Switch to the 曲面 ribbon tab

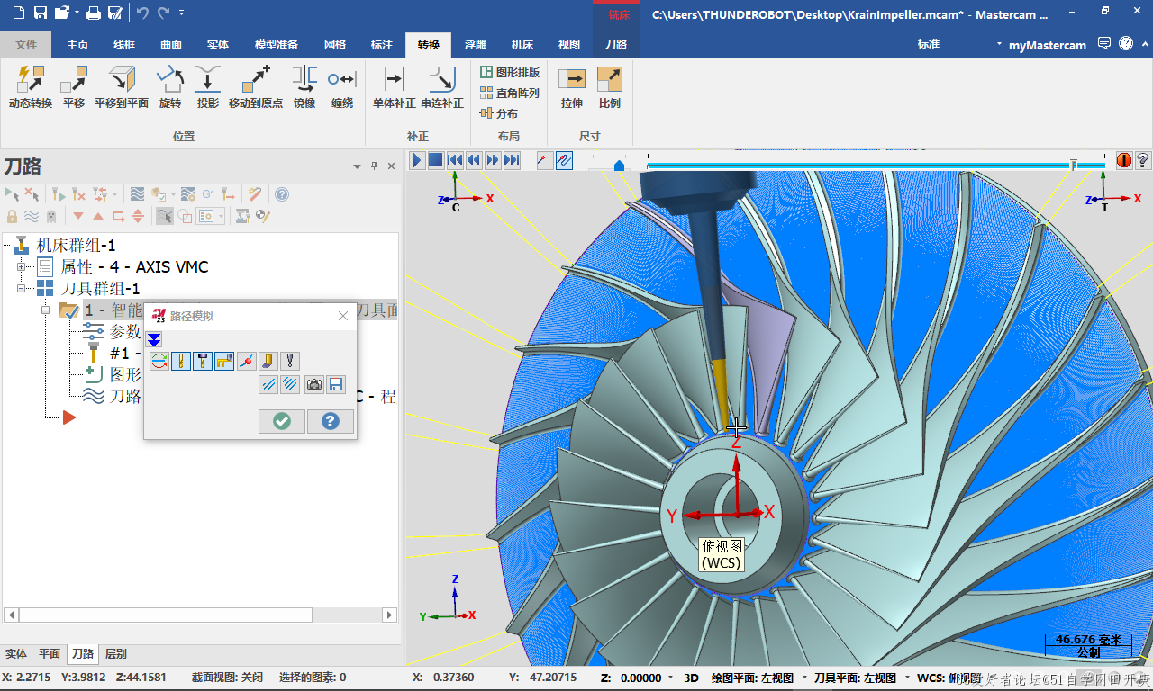click(x=171, y=44)
